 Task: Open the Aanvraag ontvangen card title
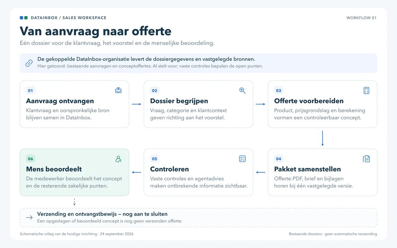coord(60,101)
